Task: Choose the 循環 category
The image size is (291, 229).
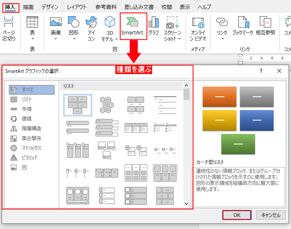Action: (x=21, y=119)
